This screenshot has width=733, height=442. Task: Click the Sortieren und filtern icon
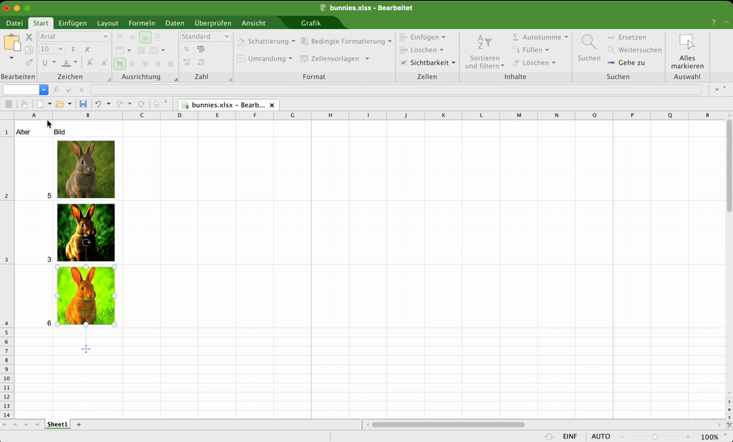[x=484, y=43]
